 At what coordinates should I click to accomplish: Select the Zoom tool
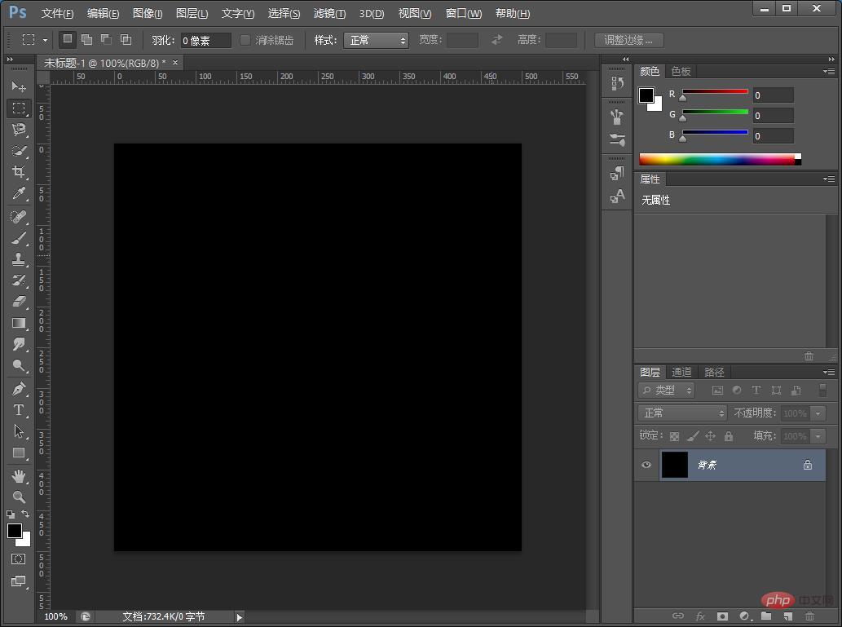pyautogui.click(x=19, y=497)
